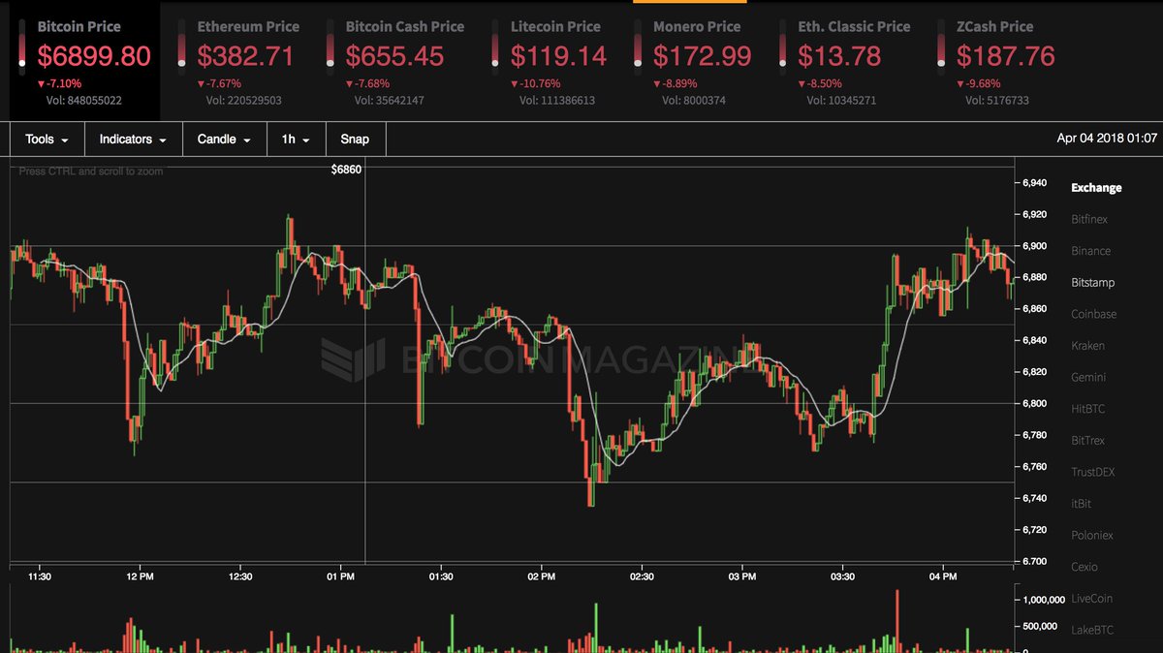The width and height of the screenshot is (1163, 653).
Task: Select Coinbase in the exchange list
Action: 1093,314
